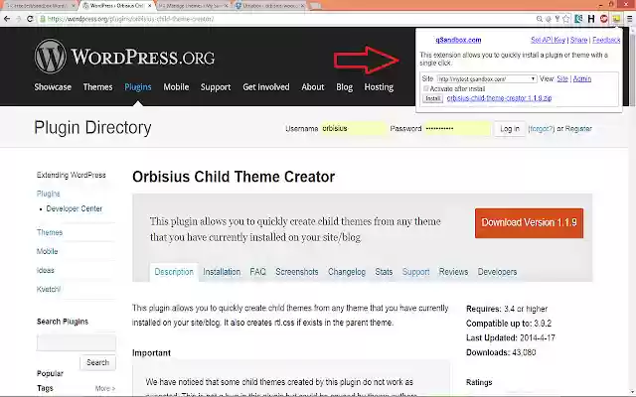Close the Manage Themes browser tab
Screen dimensions: 636x397
[226, 6]
